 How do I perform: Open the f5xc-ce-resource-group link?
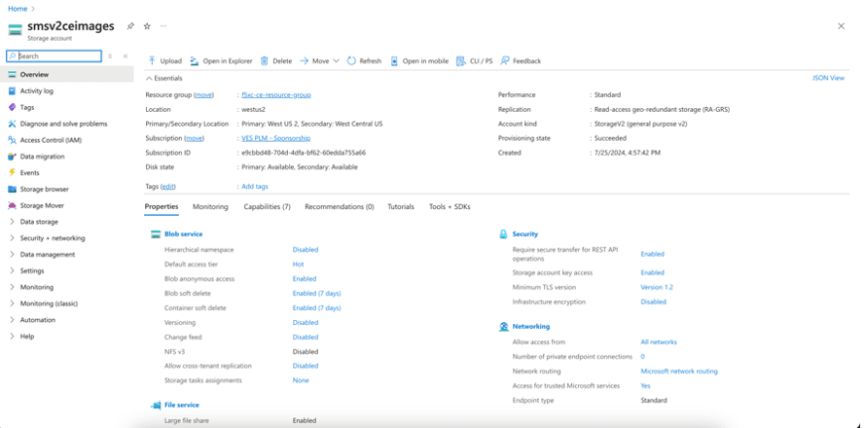click(275, 95)
